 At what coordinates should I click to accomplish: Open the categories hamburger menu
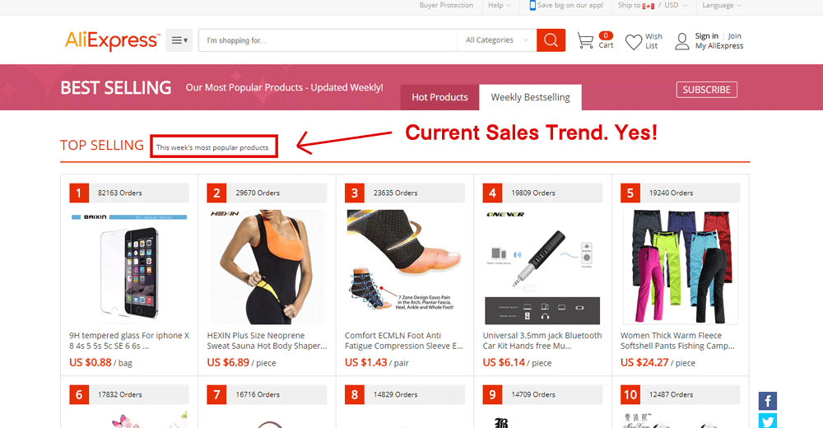179,40
